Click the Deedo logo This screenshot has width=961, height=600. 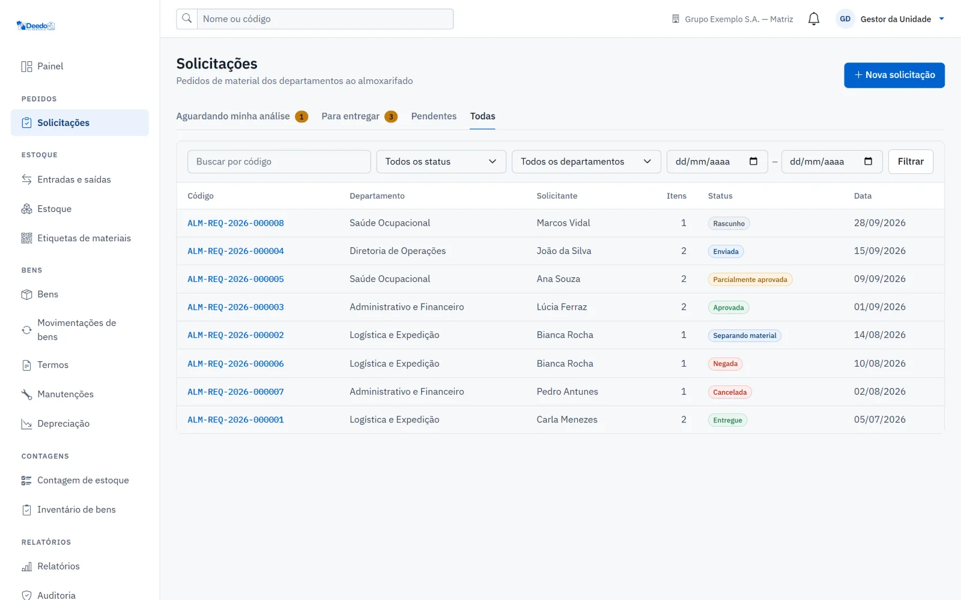coord(35,26)
